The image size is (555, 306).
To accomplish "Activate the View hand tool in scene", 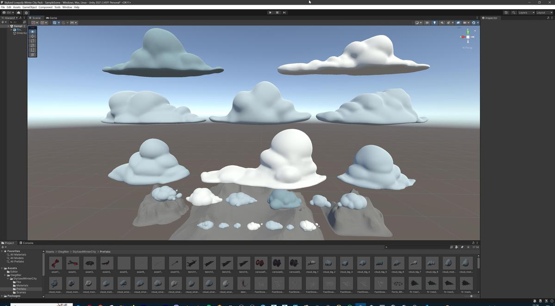I will 32,32.
